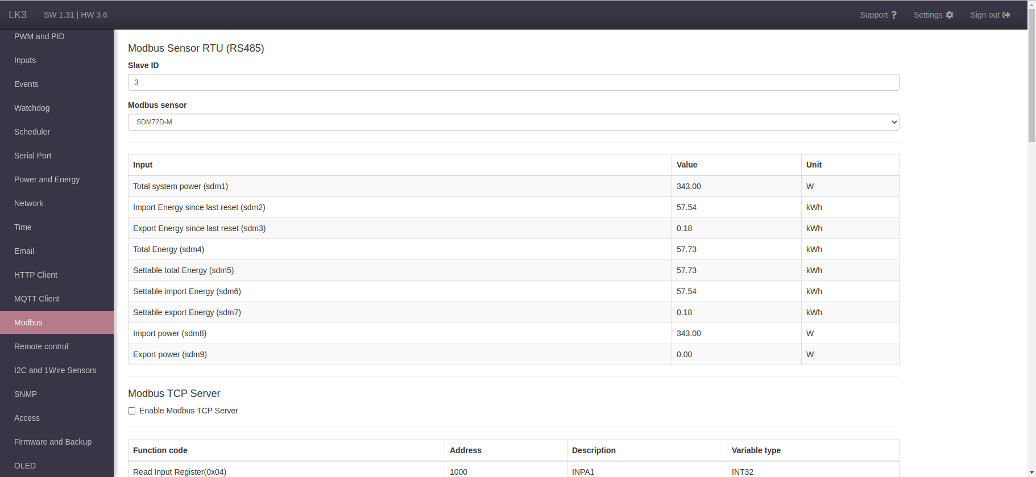Click the Unit column header
The image size is (1036, 477).
coord(814,165)
